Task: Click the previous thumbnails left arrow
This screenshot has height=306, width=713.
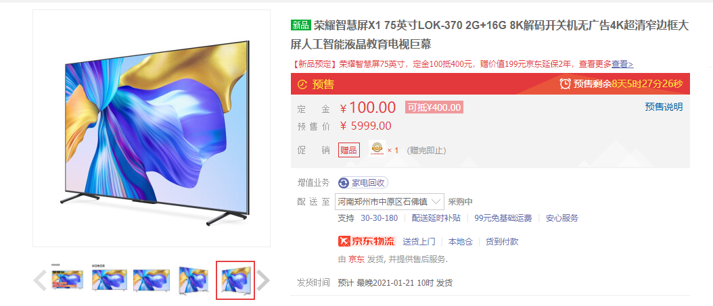Action: pos(40,280)
